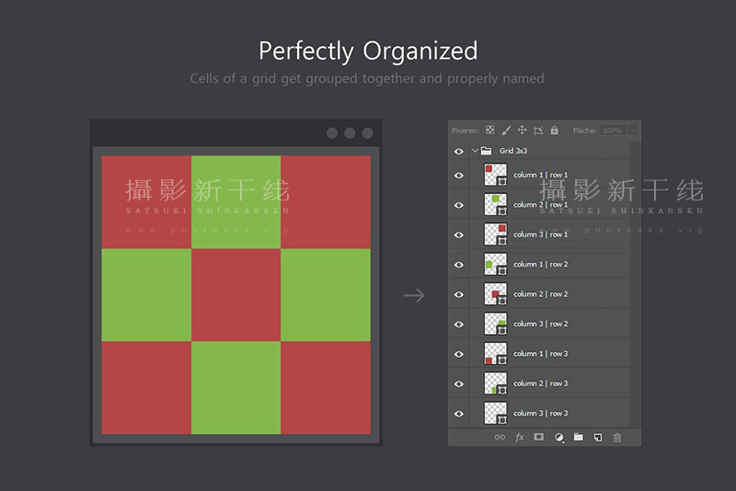Viewport: 736px width, 491px height.
Task: Click the prevent artboard auto-nesting lock icon
Action: click(538, 131)
